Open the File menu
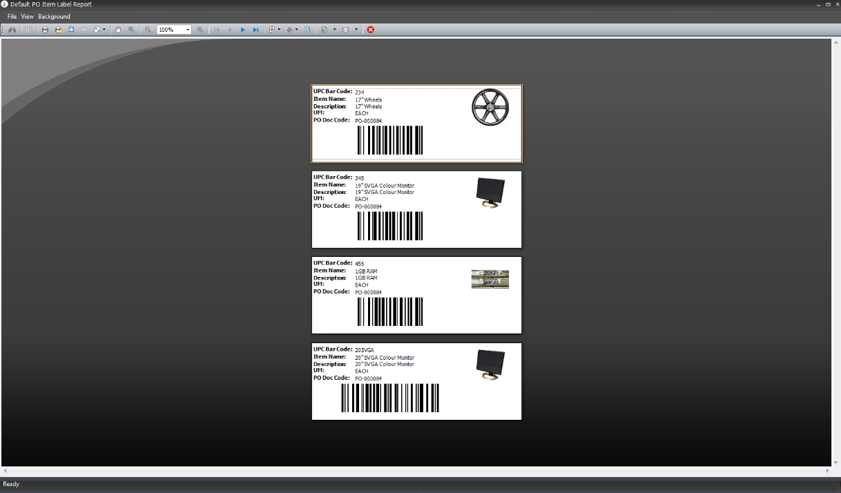Viewport: 841px width, 493px height. pyautogui.click(x=12, y=17)
